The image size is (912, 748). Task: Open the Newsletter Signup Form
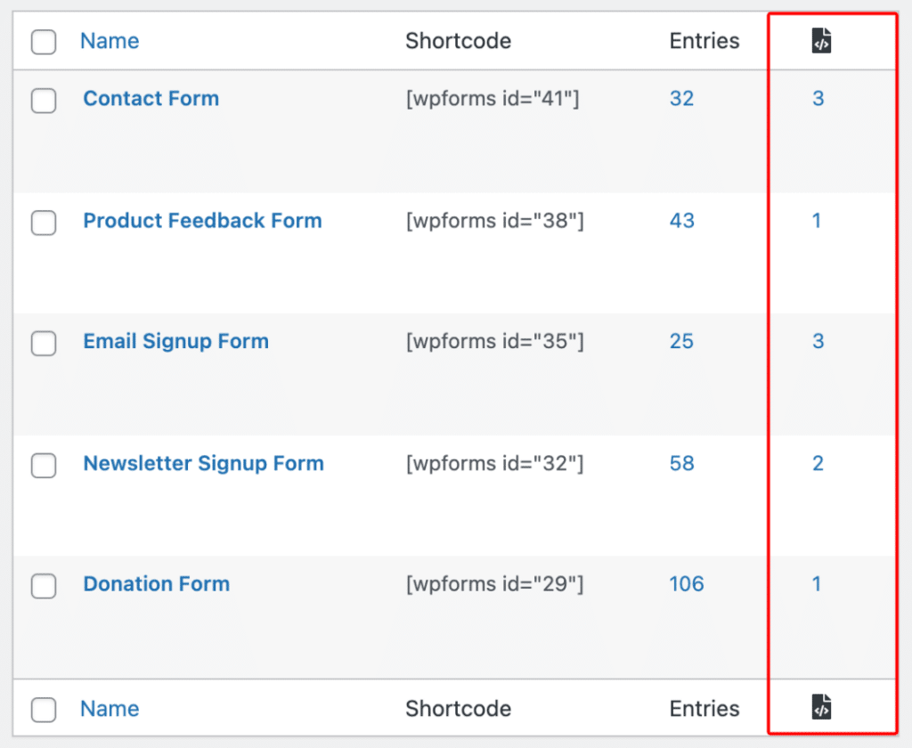(203, 463)
